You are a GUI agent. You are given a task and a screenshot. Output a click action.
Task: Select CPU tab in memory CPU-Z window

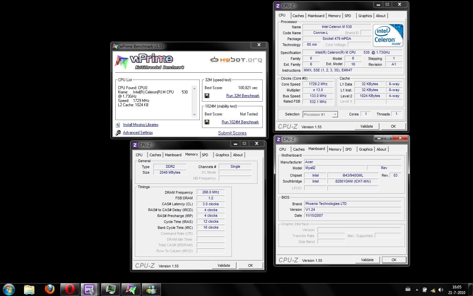[x=139, y=155]
